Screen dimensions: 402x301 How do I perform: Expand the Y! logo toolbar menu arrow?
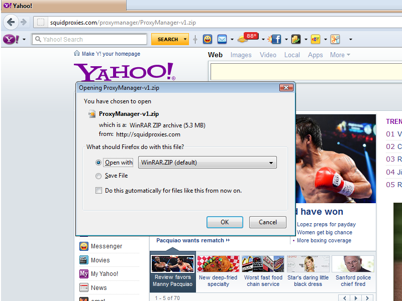coord(24,40)
